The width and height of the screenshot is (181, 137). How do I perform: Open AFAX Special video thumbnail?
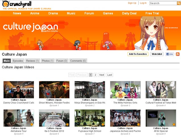tap(161, 118)
